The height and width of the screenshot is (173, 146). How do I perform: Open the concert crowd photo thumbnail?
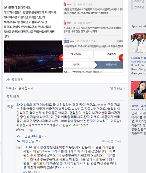tap(33, 56)
